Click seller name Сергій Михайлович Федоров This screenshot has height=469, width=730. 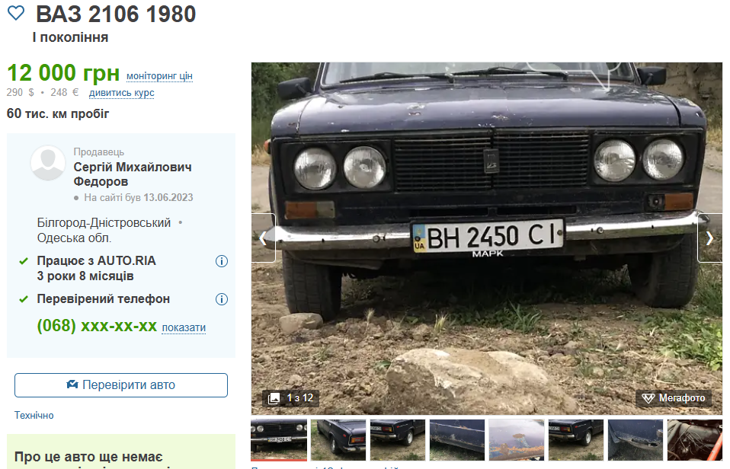click(x=133, y=174)
